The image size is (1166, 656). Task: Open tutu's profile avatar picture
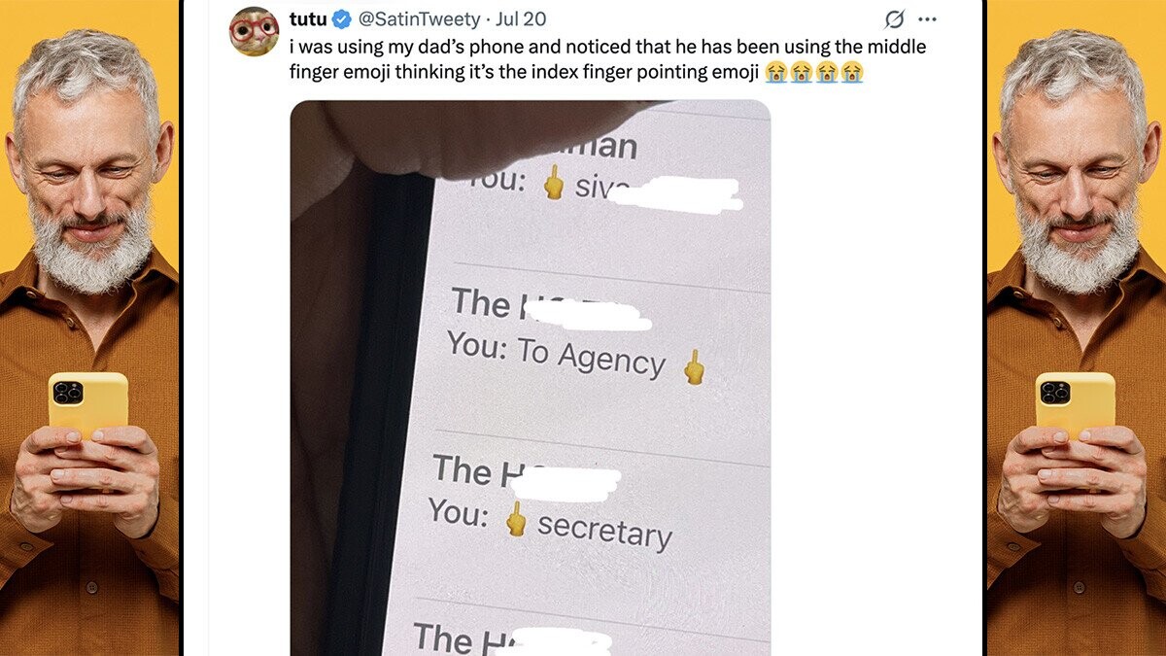[255, 32]
